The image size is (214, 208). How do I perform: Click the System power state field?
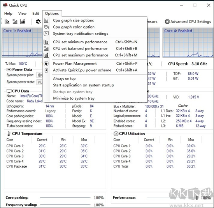pyautogui.click(x=40, y=82)
